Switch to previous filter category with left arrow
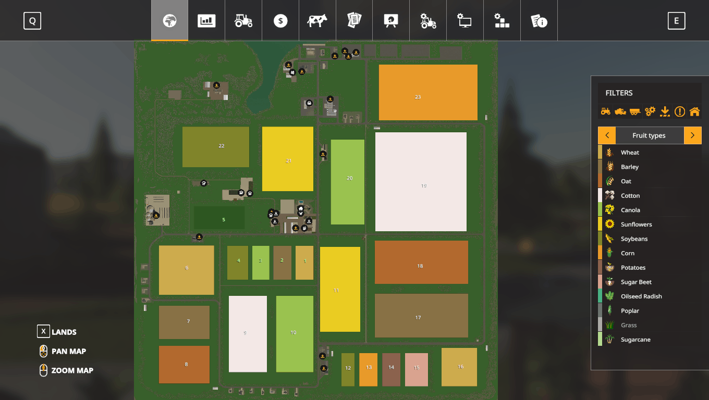The width and height of the screenshot is (709, 400). coord(607,135)
